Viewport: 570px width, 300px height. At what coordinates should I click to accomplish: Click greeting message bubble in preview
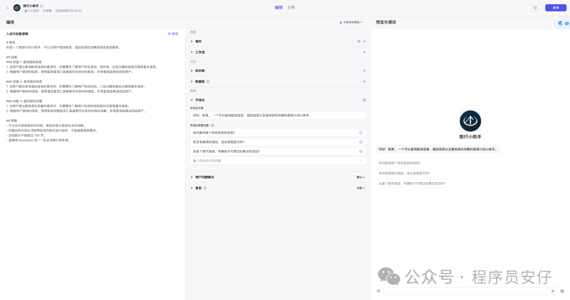click(x=438, y=149)
